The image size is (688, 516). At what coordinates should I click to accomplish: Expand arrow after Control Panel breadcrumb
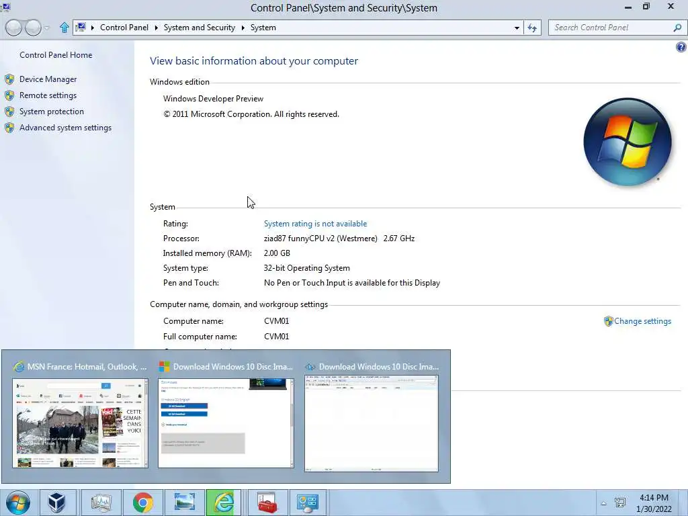coord(156,28)
